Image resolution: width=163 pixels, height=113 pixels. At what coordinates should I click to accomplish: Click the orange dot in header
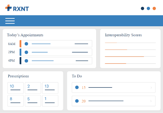pyautogui.click(x=154, y=8)
